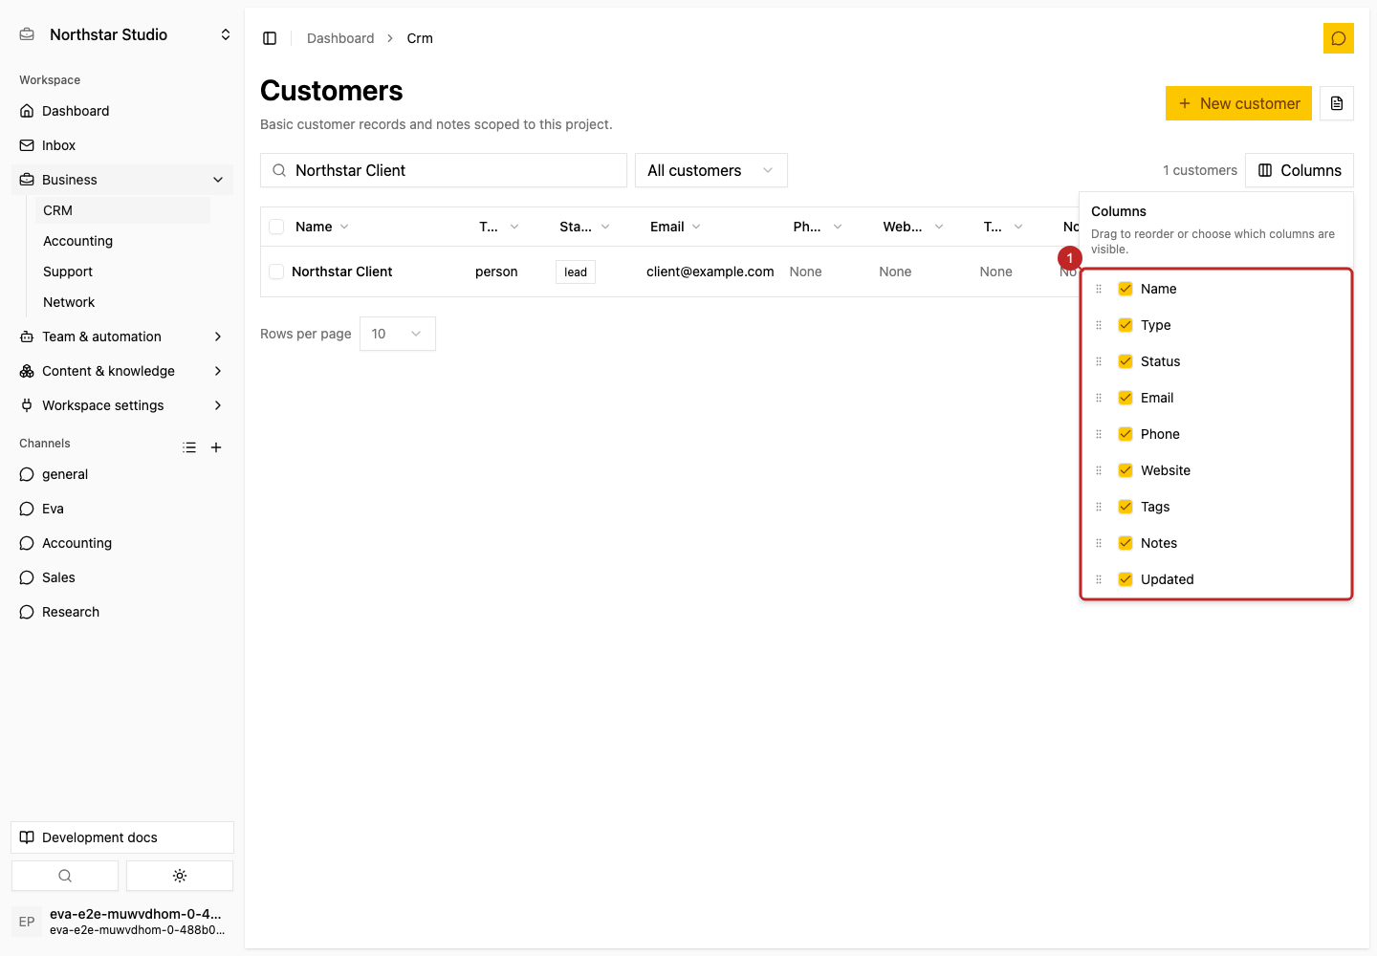Viewport: 1377px width, 956px height.
Task: Open the chat bubble icon button
Action: click(1339, 38)
